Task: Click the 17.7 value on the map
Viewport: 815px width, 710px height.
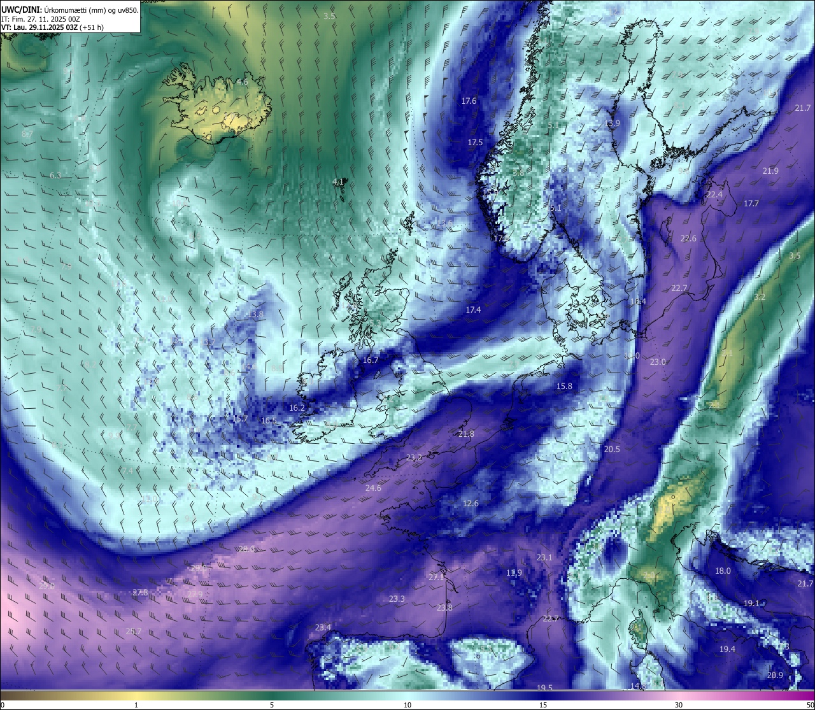Action: point(751,203)
